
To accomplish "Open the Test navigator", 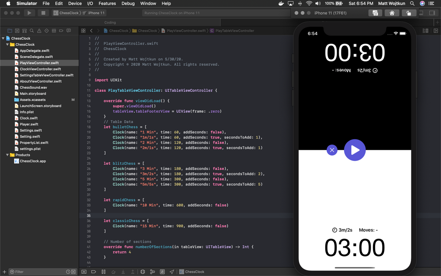I will tap(47, 31).
